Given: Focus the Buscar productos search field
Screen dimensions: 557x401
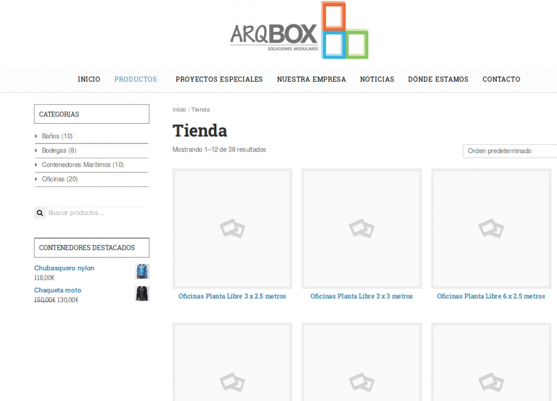Looking at the screenshot, I should (x=96, y=213).
